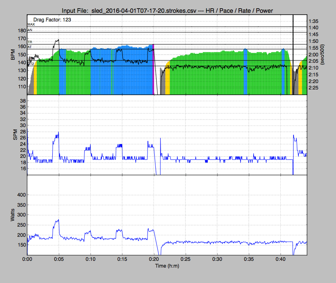Click the 0:20 time tick label
The image size is (336, 283).
pos(154,259)
